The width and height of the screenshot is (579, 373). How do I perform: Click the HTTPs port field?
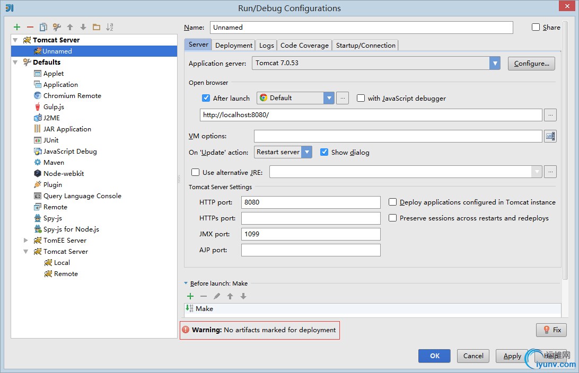tap(311, 218)
